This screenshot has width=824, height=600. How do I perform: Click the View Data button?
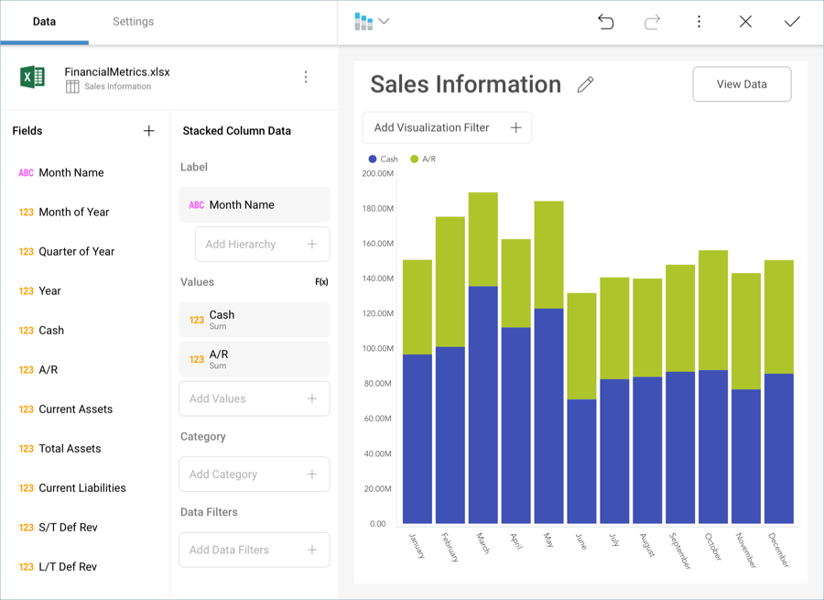click(742, 84)
